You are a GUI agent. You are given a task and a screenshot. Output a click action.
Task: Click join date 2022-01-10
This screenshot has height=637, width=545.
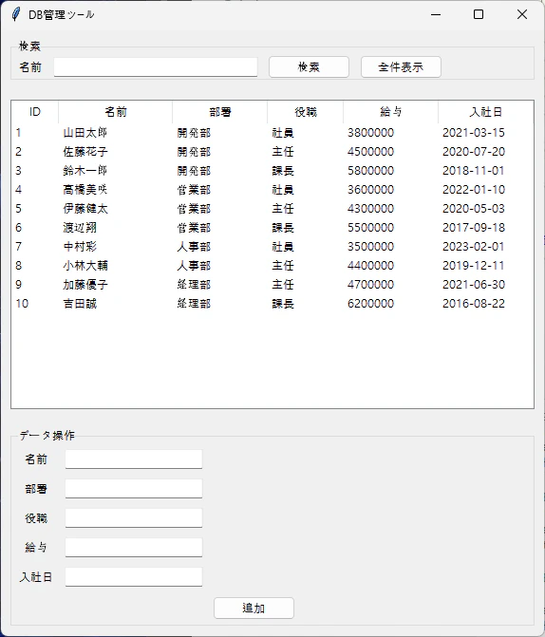click(x=474, y=190)
